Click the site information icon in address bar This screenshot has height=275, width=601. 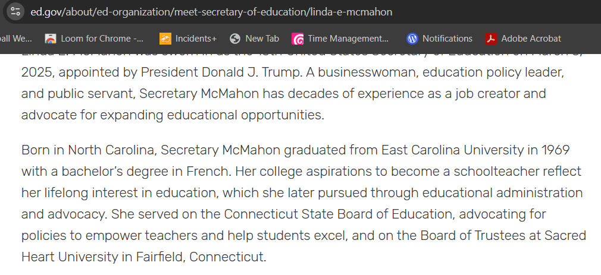coord(15,11)
